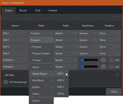Switch to the Output tab
Viewport: 123px width, 104px height.
pyautogui.click(x=9, y=10)
